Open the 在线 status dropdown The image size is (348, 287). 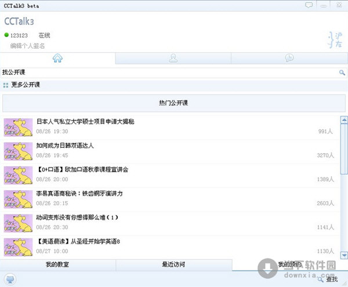[44, 35]
